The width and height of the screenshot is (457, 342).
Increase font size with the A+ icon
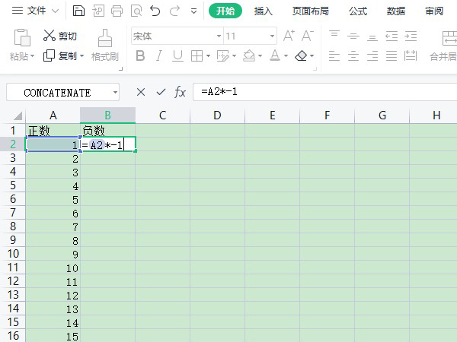[x=289, y=36]
